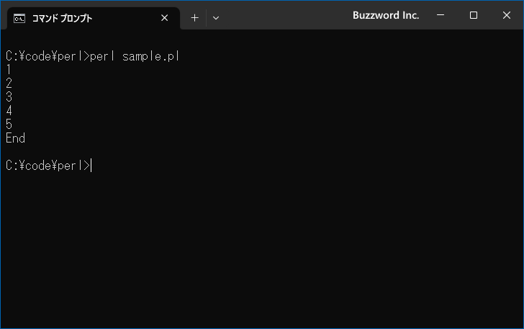Screen dimensions: 524x329
Task: Click the first C:¥code¥perl prompt path
Action: pos(45,56)
